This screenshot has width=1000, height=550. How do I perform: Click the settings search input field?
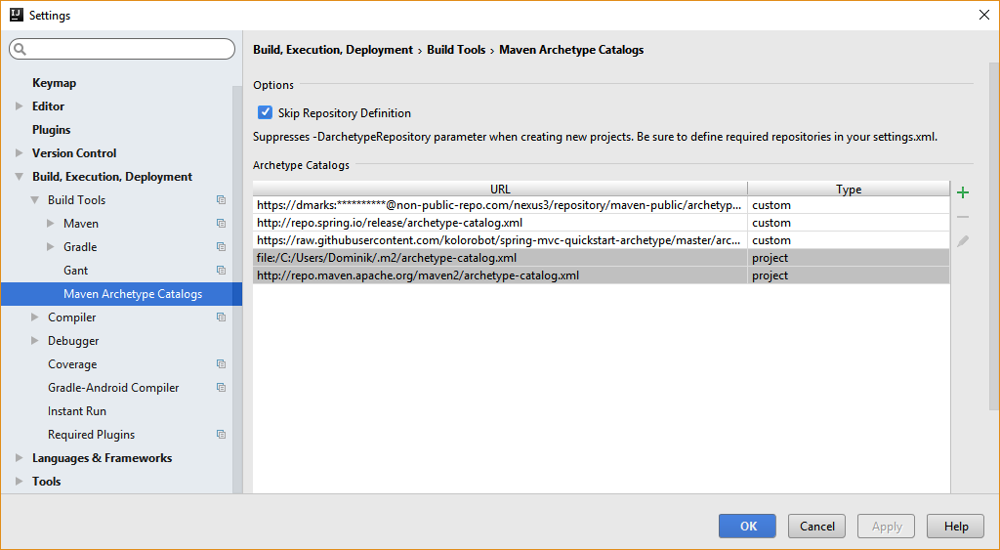(127, 49)
